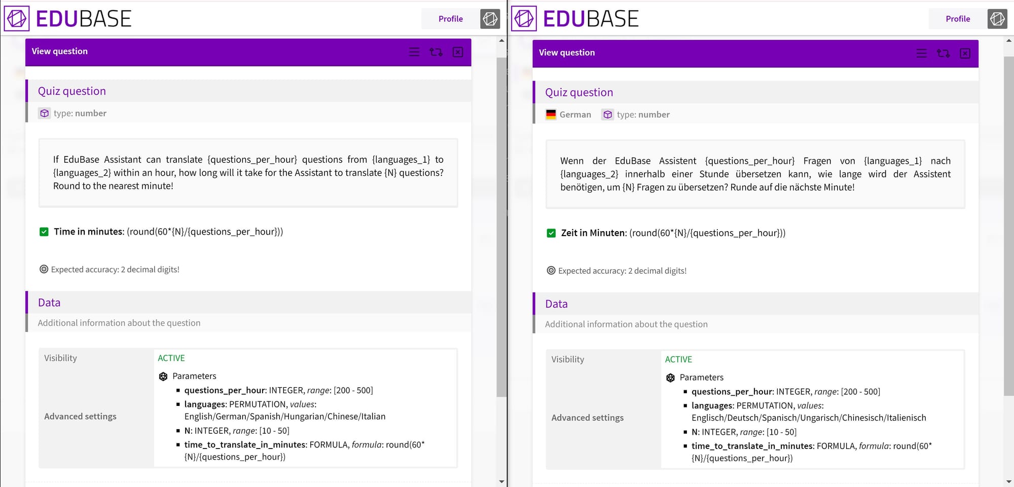Image resolution: width=1014 pixels, height=487 pixels.
Task: Click 'Expected accuracy: 2 decimal digits!' in right window
Action: [623, 271]
